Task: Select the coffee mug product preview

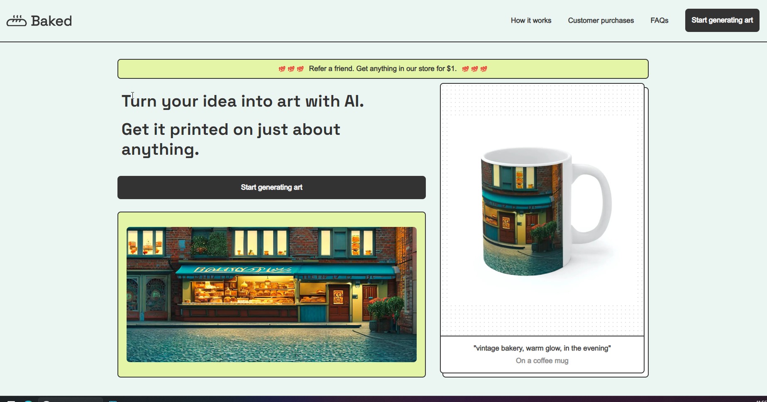Action: [542, 211]
